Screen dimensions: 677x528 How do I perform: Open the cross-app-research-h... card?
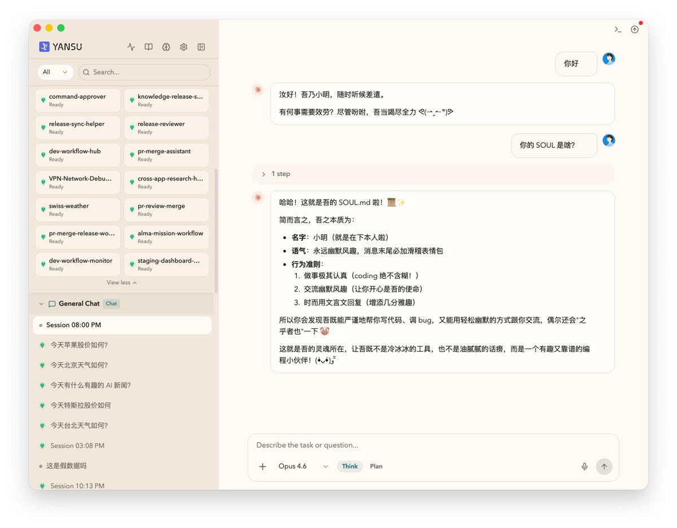[166, 182]
